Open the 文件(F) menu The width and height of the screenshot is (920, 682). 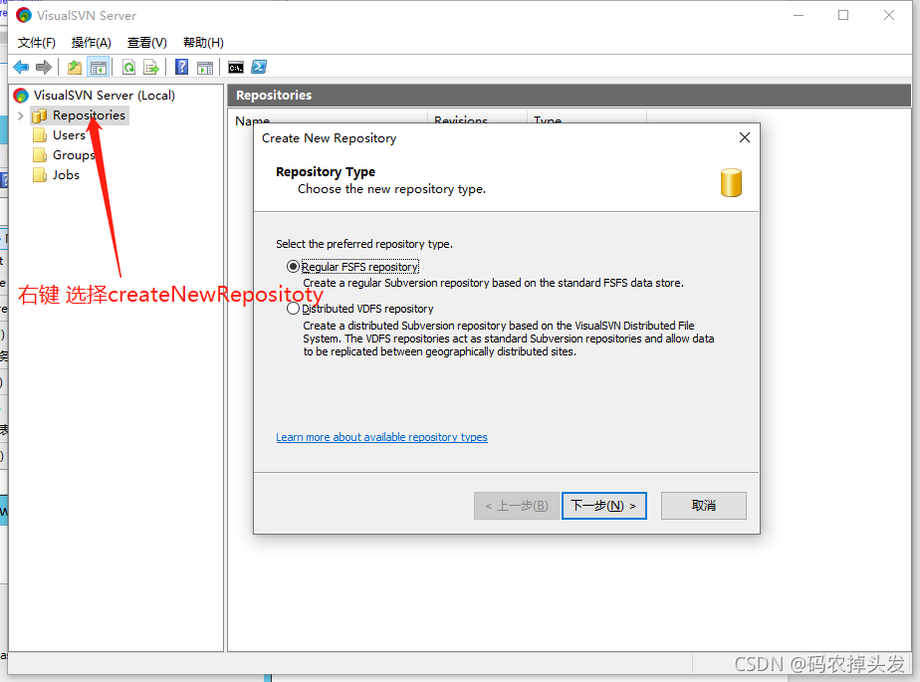click(37, 43)
